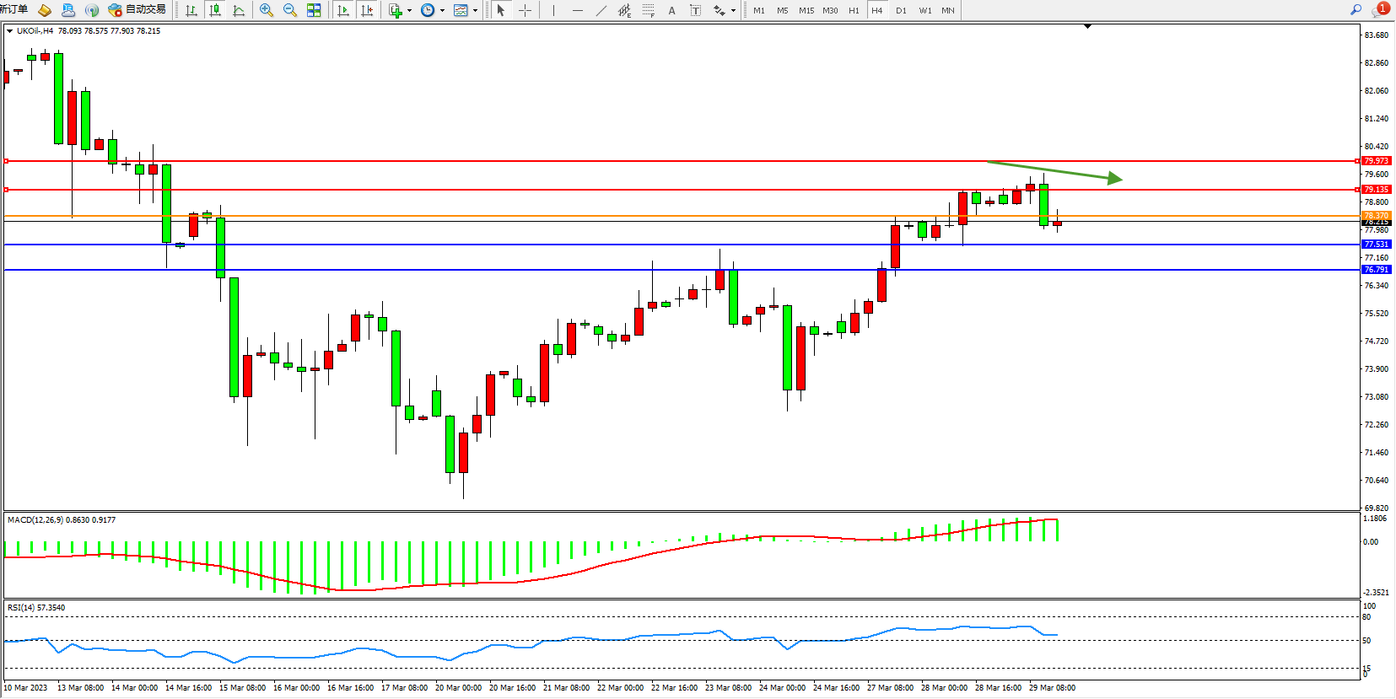The width and height of the screenshot is (1396, 699).
Task: Select the crosshair tool
Action: [525, 10]
